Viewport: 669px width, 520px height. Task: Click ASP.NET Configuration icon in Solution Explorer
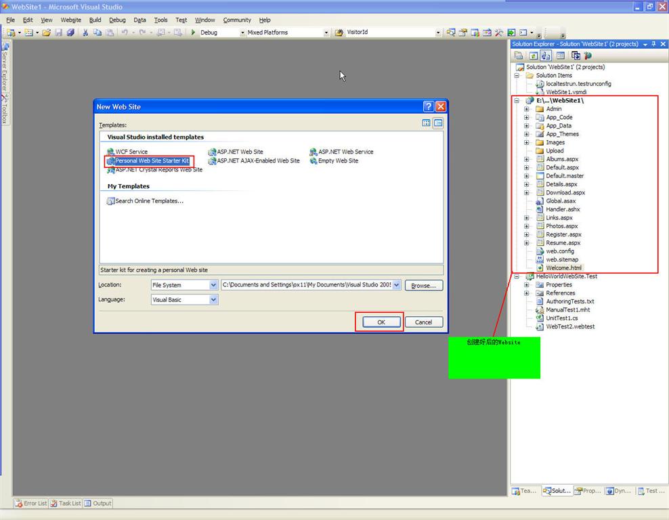pos(588,56)
